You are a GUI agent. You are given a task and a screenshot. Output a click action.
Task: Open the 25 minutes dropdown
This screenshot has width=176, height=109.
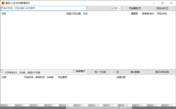tap(118, 8)
